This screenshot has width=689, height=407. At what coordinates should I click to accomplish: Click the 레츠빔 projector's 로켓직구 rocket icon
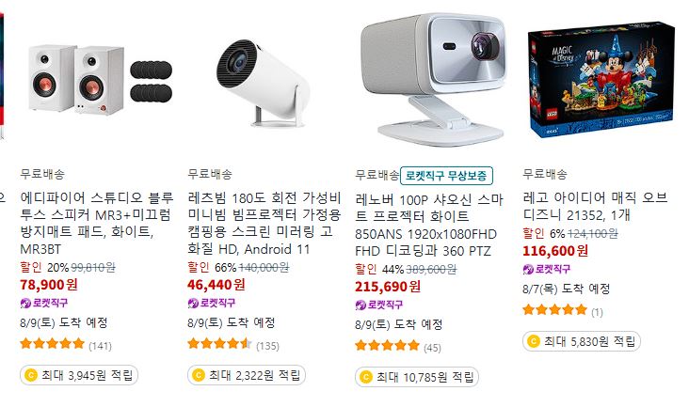tap(193, 303)
